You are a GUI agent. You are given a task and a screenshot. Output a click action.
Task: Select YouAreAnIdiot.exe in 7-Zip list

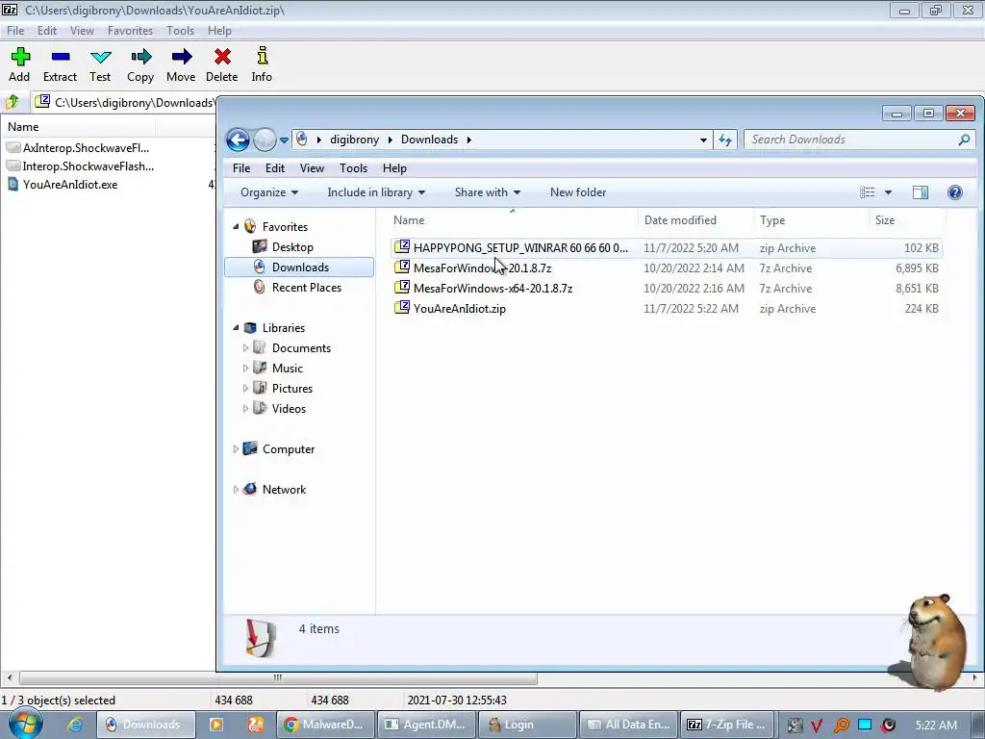pyautogui.click(x=70, y=184)
